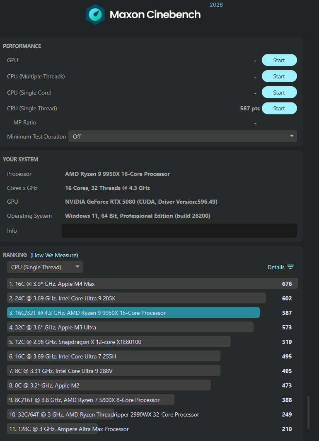Click the 249 score value

click(x=287, y=414)
